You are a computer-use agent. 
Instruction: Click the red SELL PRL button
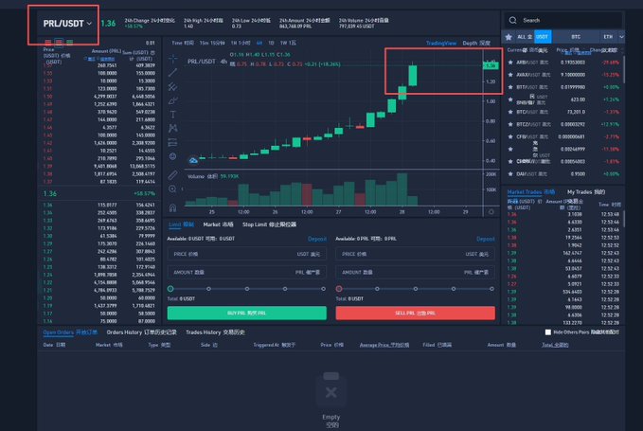point(415,313)
